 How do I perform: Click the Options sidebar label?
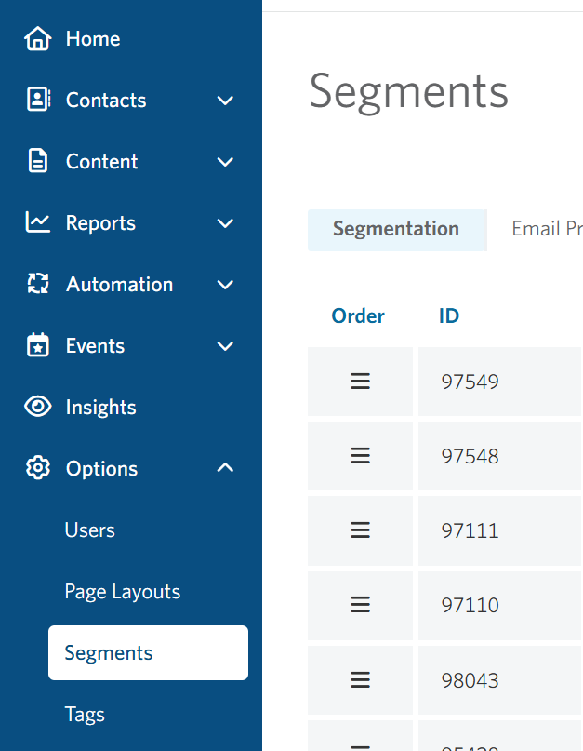tap(101, 469)
